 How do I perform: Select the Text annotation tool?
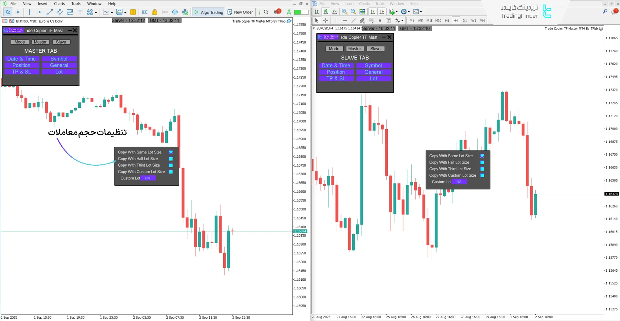pyautogui.click(x=80, y=12)
